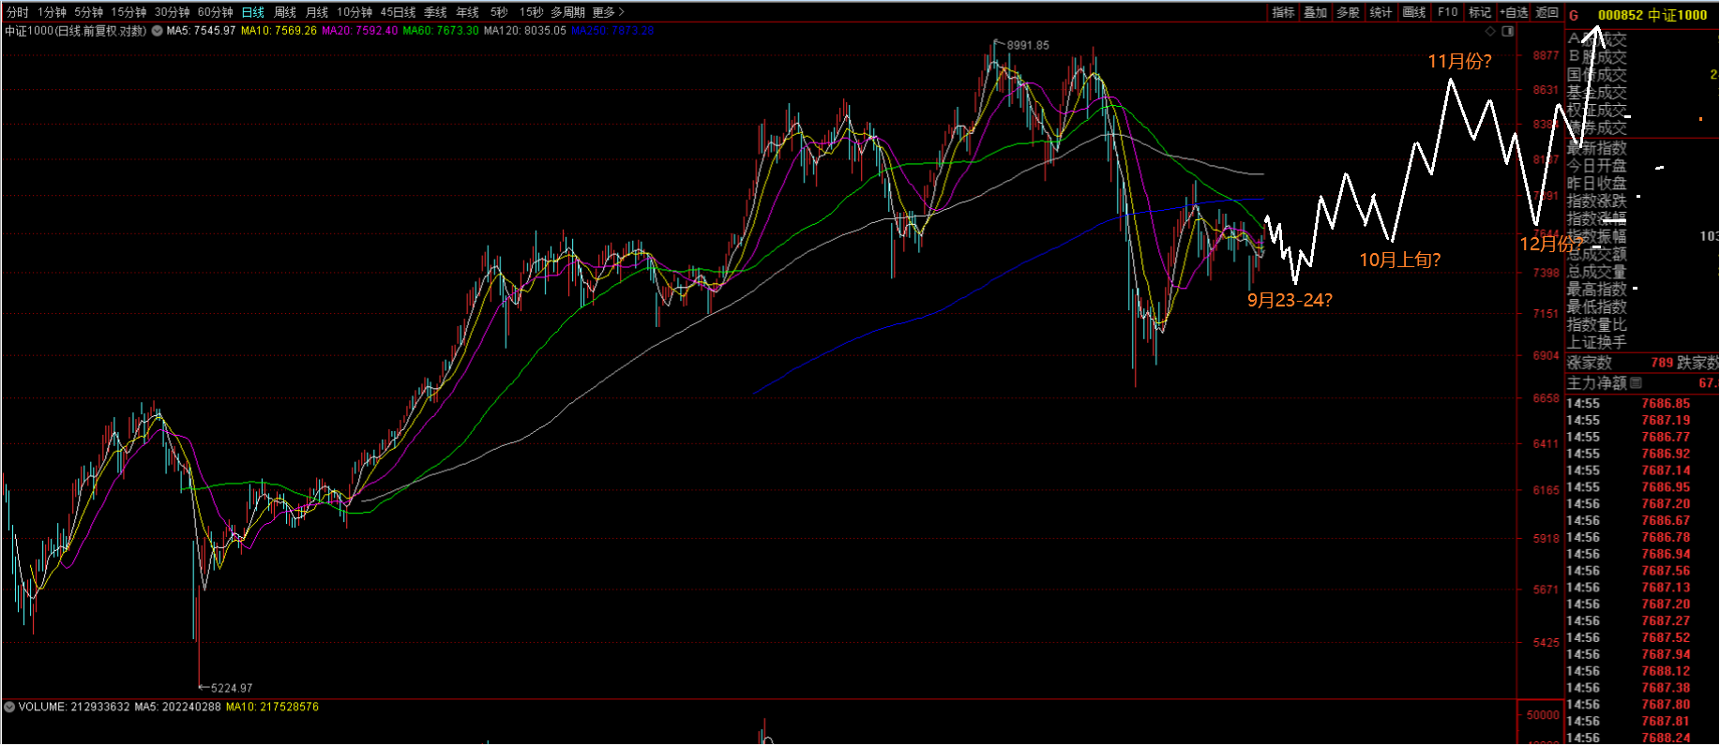Click the magenta MA20: 7592.40 label
The width and height of the screenshot is (1720, 746).
click(x=359, y=31)
